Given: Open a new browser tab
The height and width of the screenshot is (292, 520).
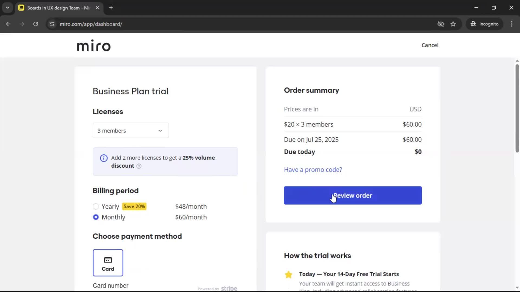Looking at the screenshot, I should tap(111, 8).
